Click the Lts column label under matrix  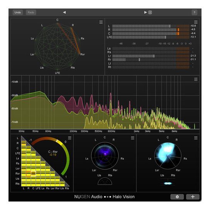[62, 188]
